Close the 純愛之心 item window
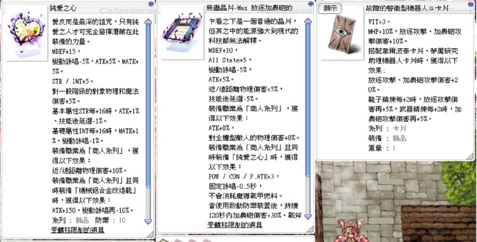This screenshot has height=242, width=477. (x=151, y=4)
